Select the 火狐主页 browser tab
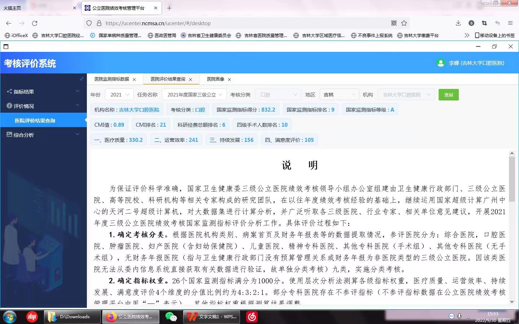Viewport: 519px width, 324px height. coord(40,8)
